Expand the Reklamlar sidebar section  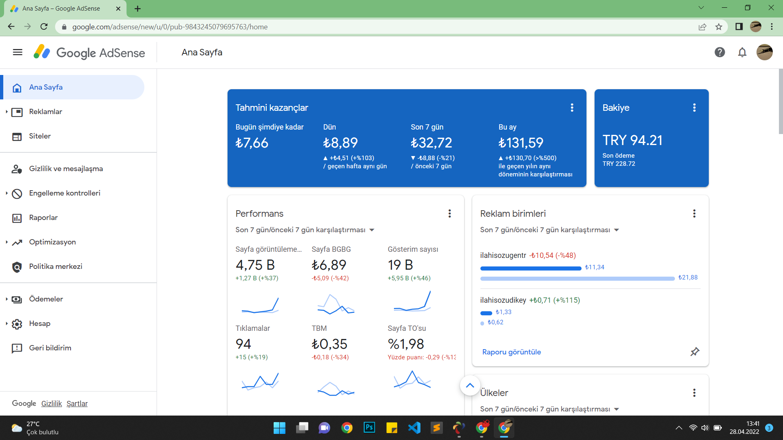[x=7, y=112]
